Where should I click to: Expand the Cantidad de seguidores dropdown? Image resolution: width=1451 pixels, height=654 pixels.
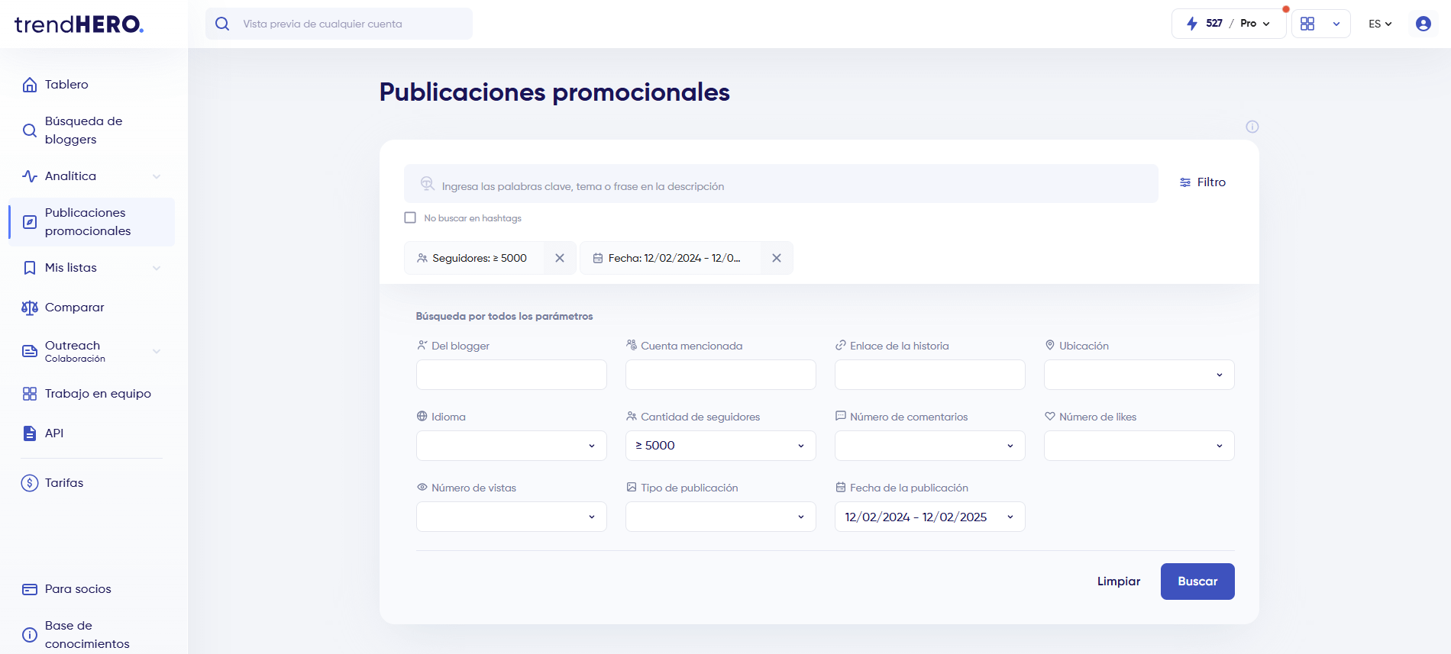pos(720,446)
